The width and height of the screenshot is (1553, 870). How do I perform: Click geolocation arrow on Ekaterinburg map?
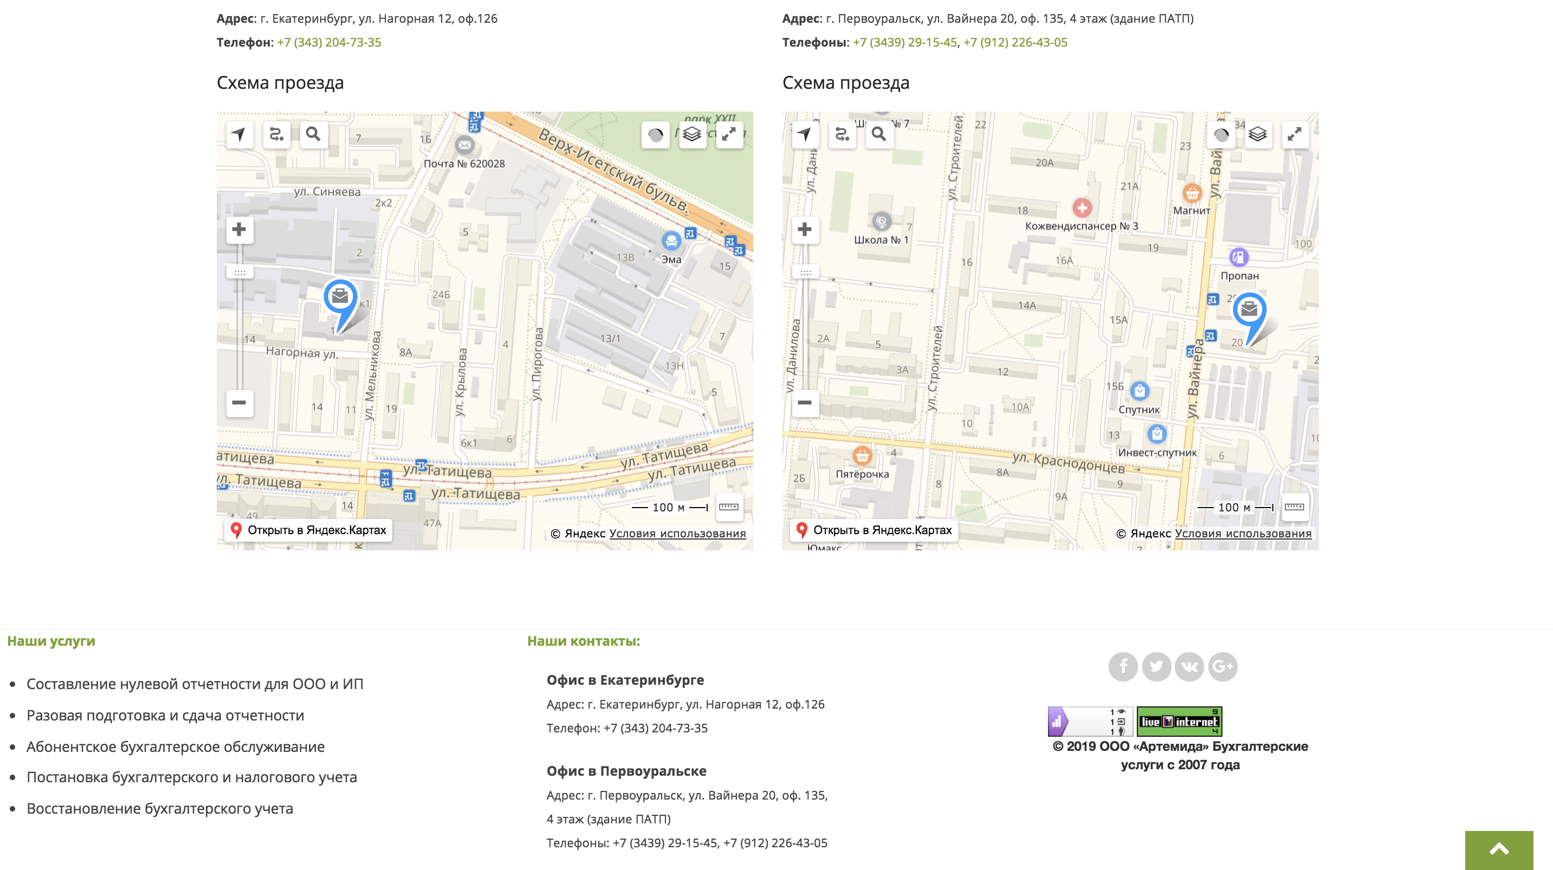click(x=240, y=134)
